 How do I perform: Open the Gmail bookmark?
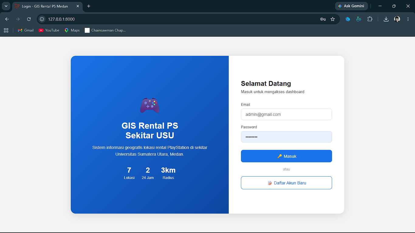26,30
